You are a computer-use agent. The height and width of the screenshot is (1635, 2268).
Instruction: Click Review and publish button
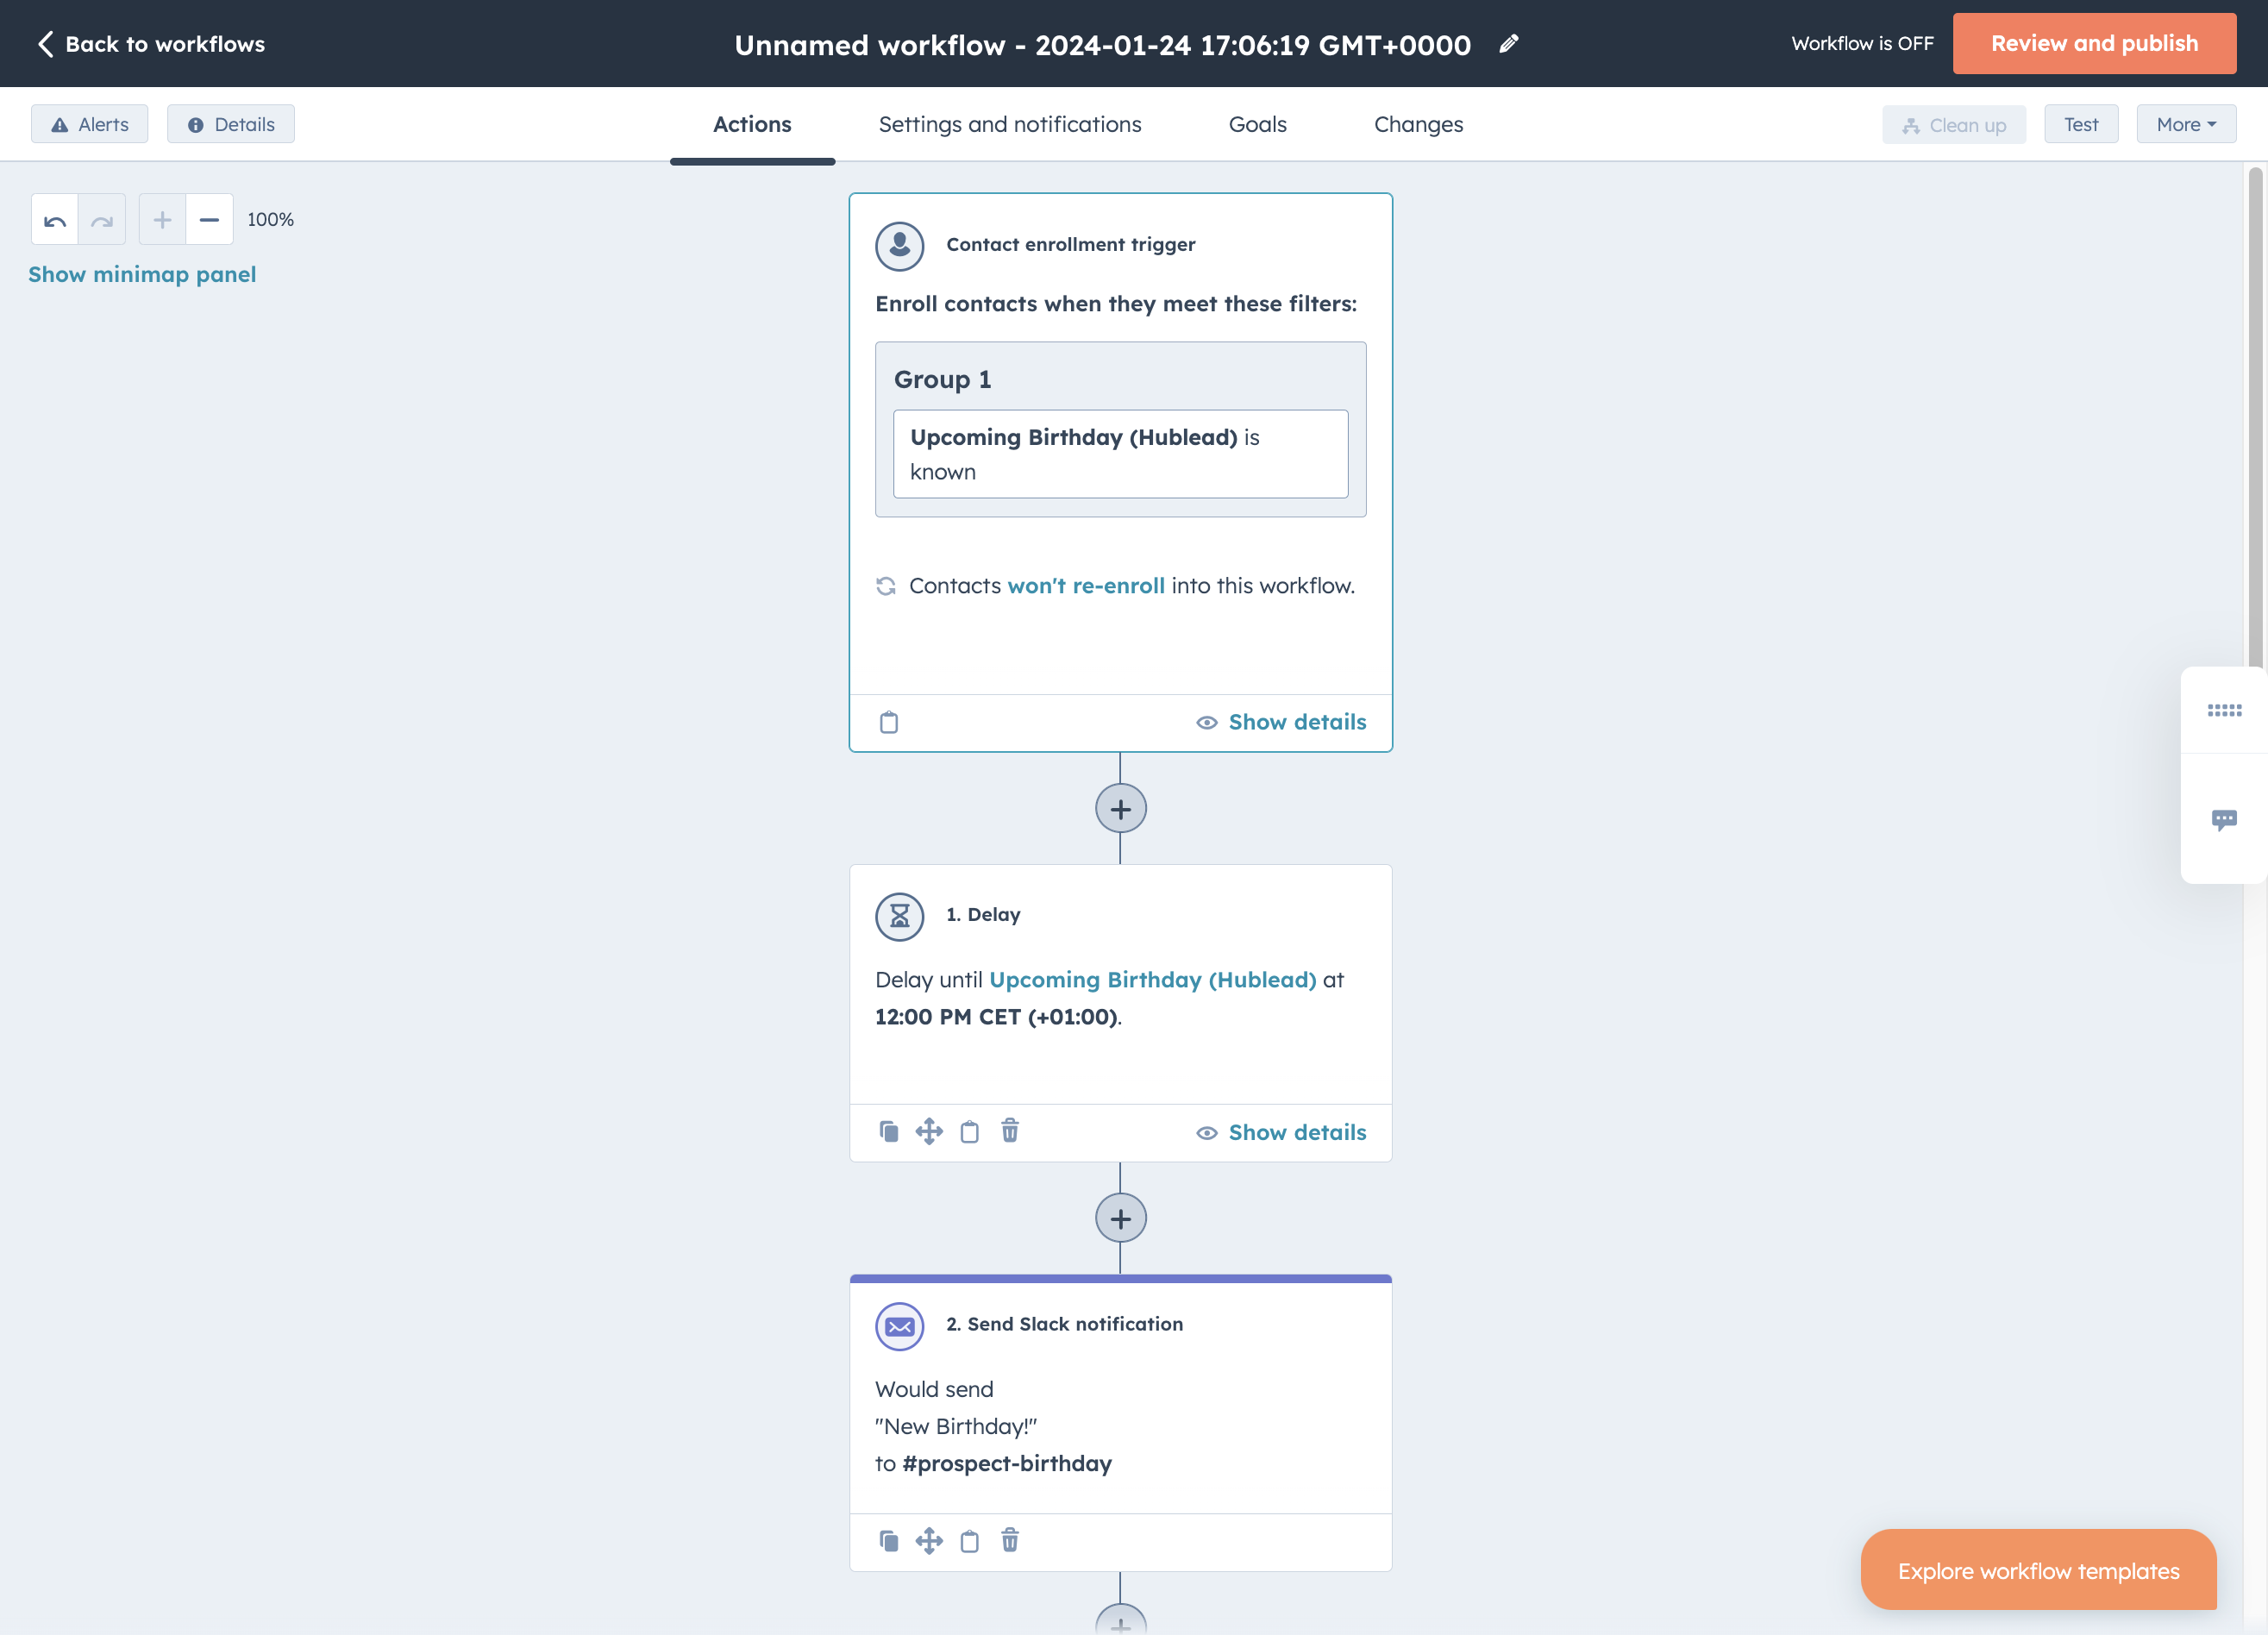click(2094, 43)
